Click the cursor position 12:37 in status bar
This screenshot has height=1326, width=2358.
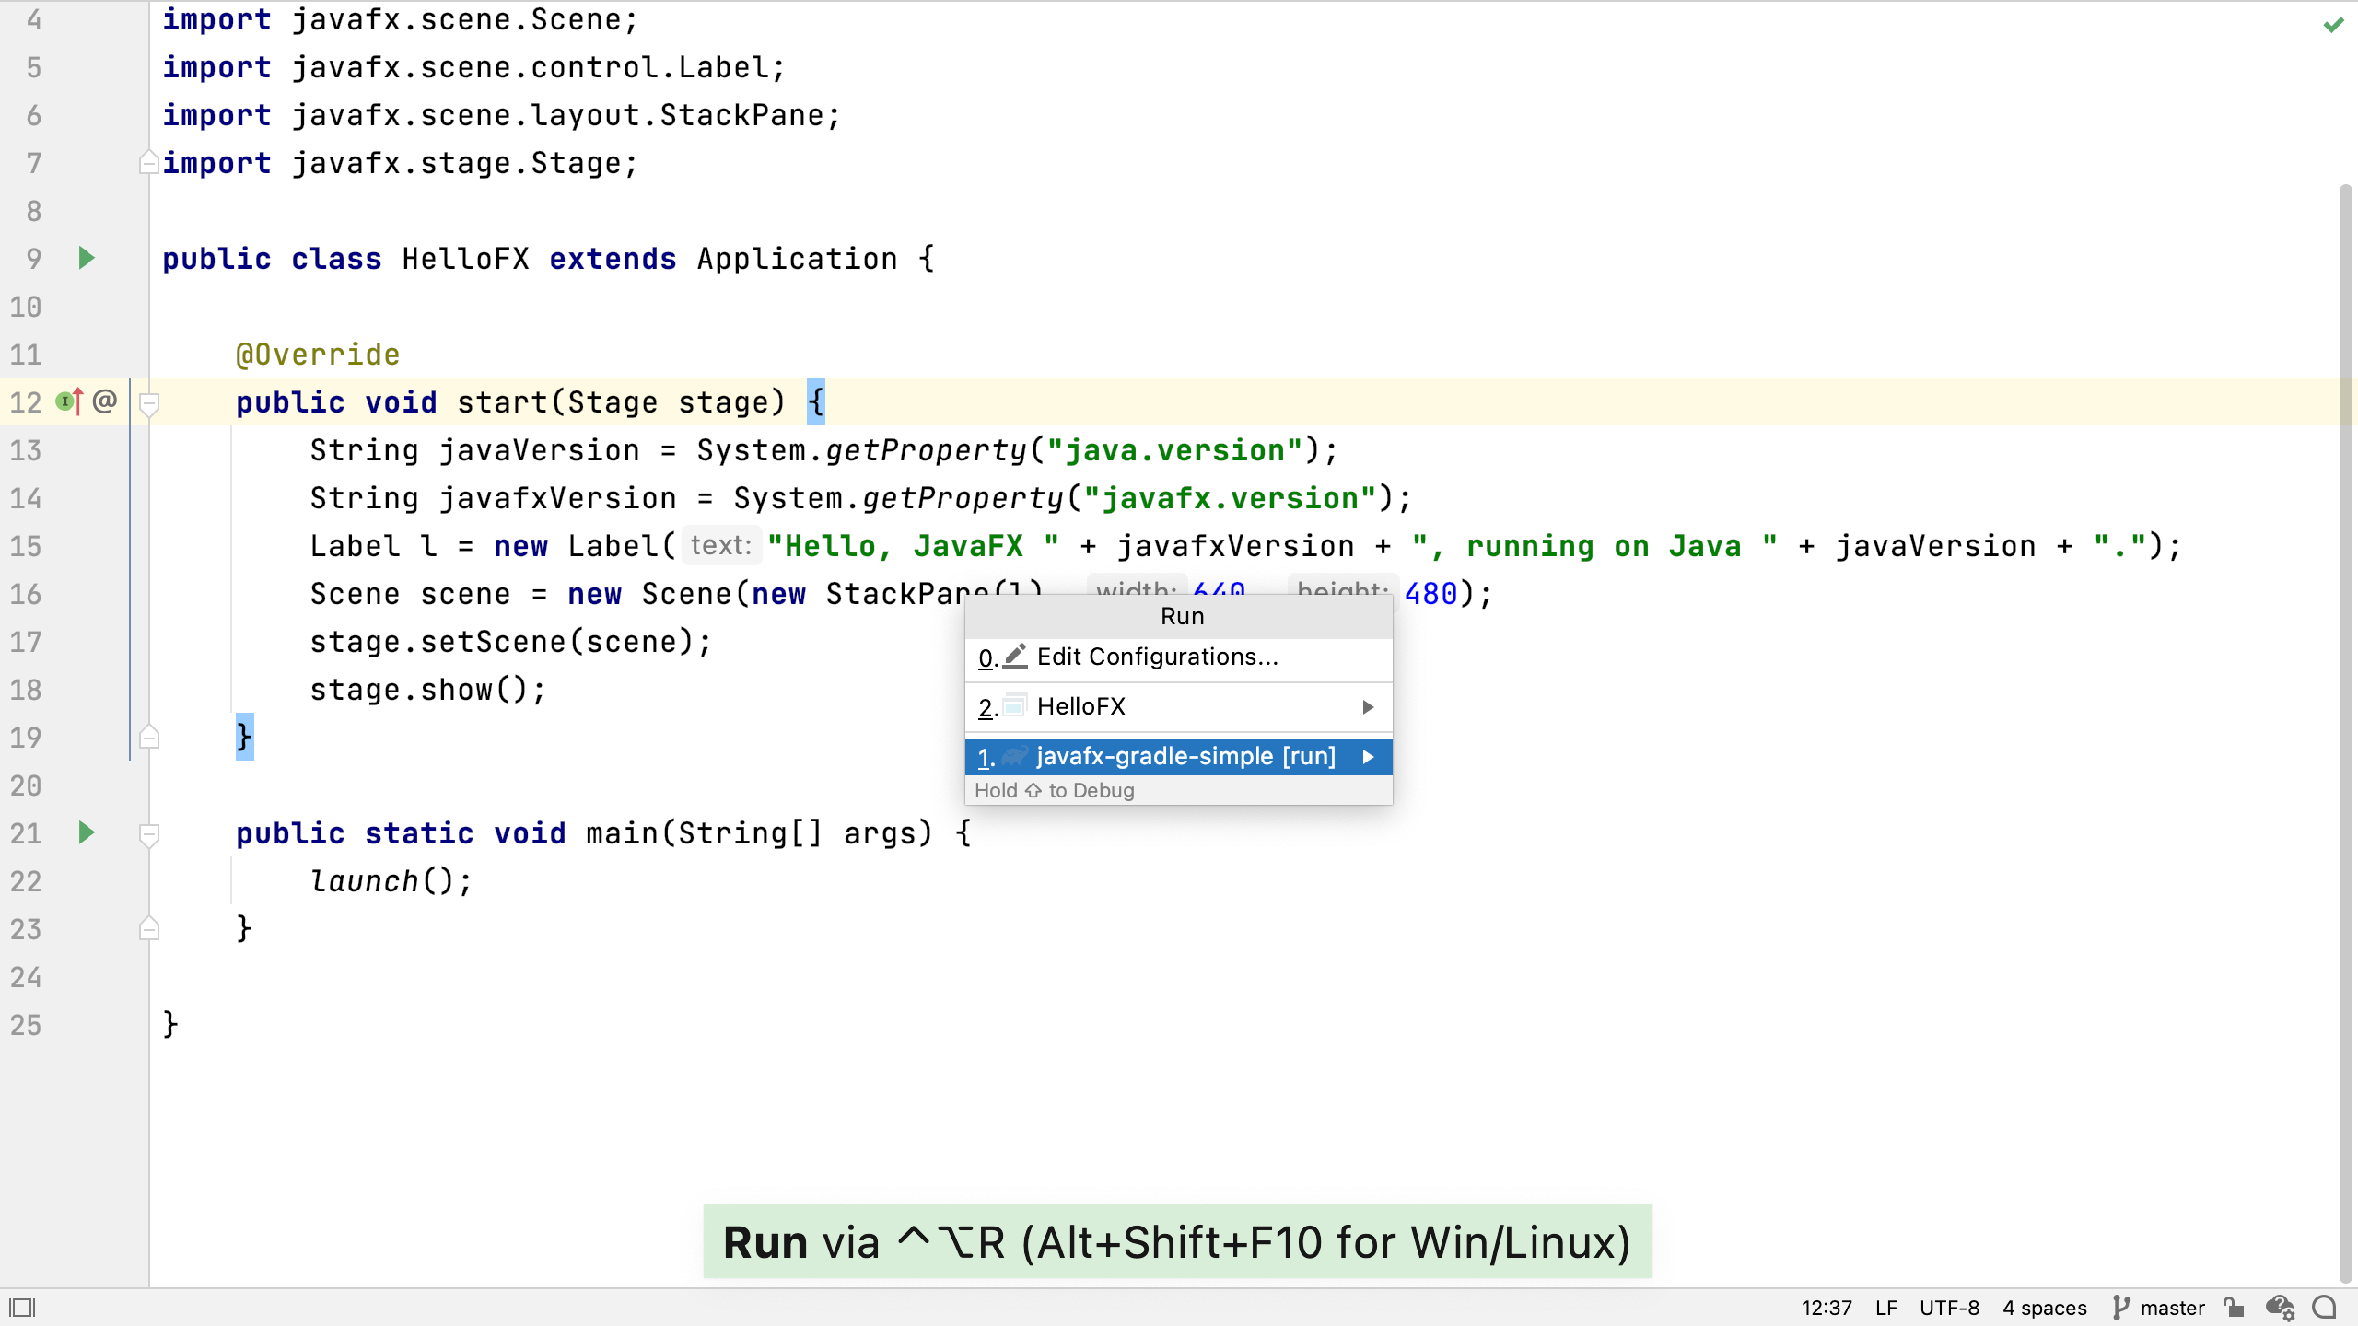pos(1827,1308)
